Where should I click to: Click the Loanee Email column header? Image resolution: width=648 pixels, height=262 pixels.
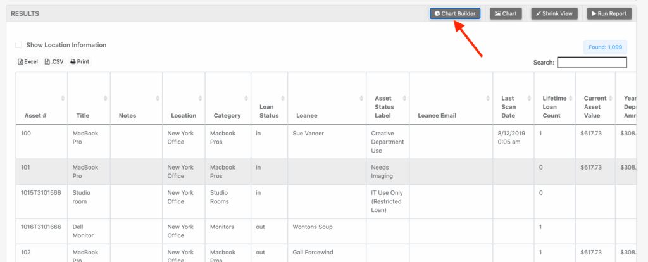point(451,98)
